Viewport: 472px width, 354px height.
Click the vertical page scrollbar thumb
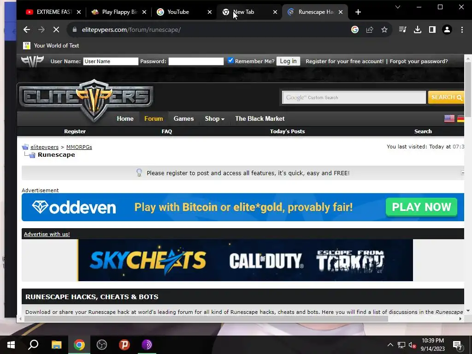pyautogui.click(x=468, y=89)
